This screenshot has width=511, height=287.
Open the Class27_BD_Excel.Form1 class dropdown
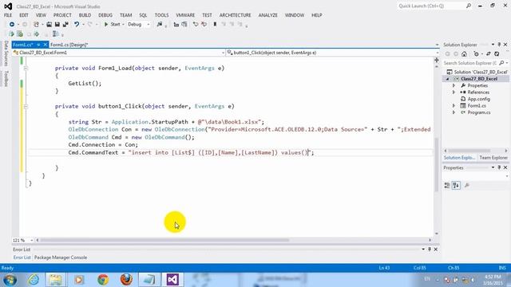(x=119, y=53)
